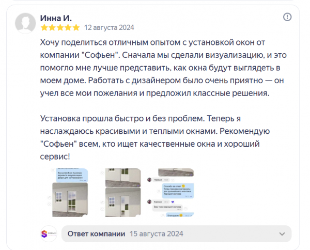
Task: Click the info icon at top right
Action: tap(288, 17)
